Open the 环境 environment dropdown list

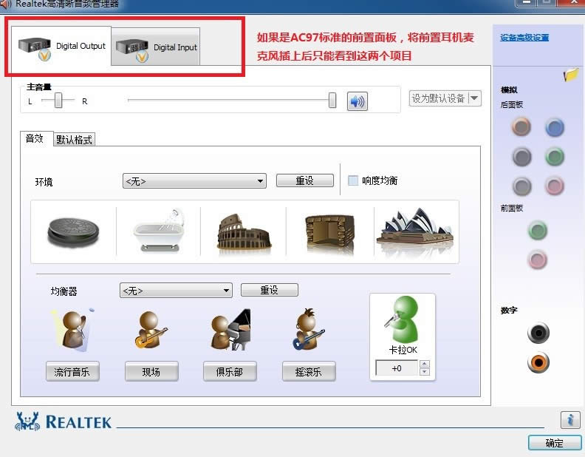point(260,181)
